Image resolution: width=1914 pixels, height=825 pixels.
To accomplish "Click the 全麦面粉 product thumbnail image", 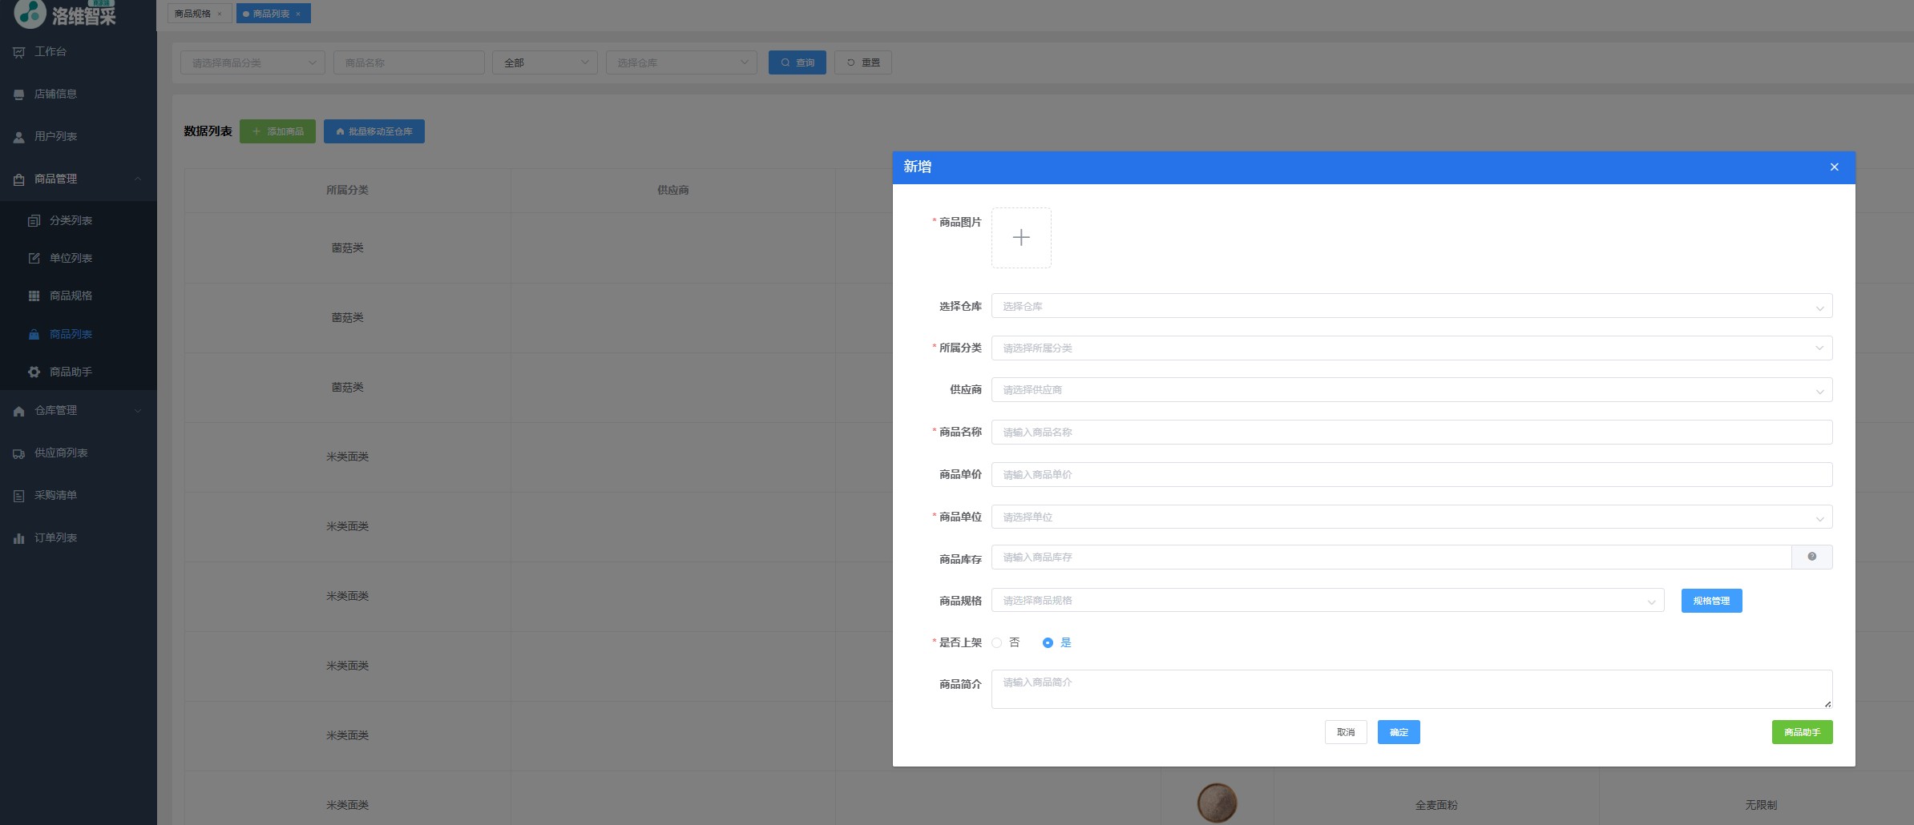I will click(x=1217, y=803).
